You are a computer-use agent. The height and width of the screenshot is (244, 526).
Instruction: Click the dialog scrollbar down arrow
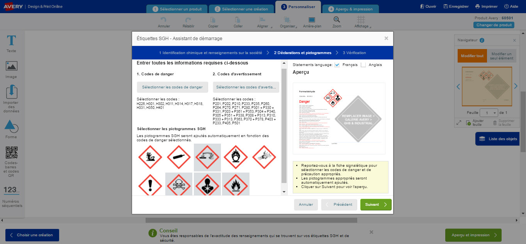pyautogui.click(x=284, y=192)
